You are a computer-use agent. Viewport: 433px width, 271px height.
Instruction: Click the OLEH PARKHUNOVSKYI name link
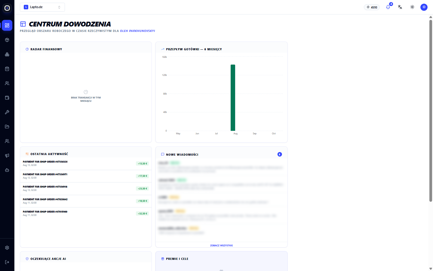137,31
